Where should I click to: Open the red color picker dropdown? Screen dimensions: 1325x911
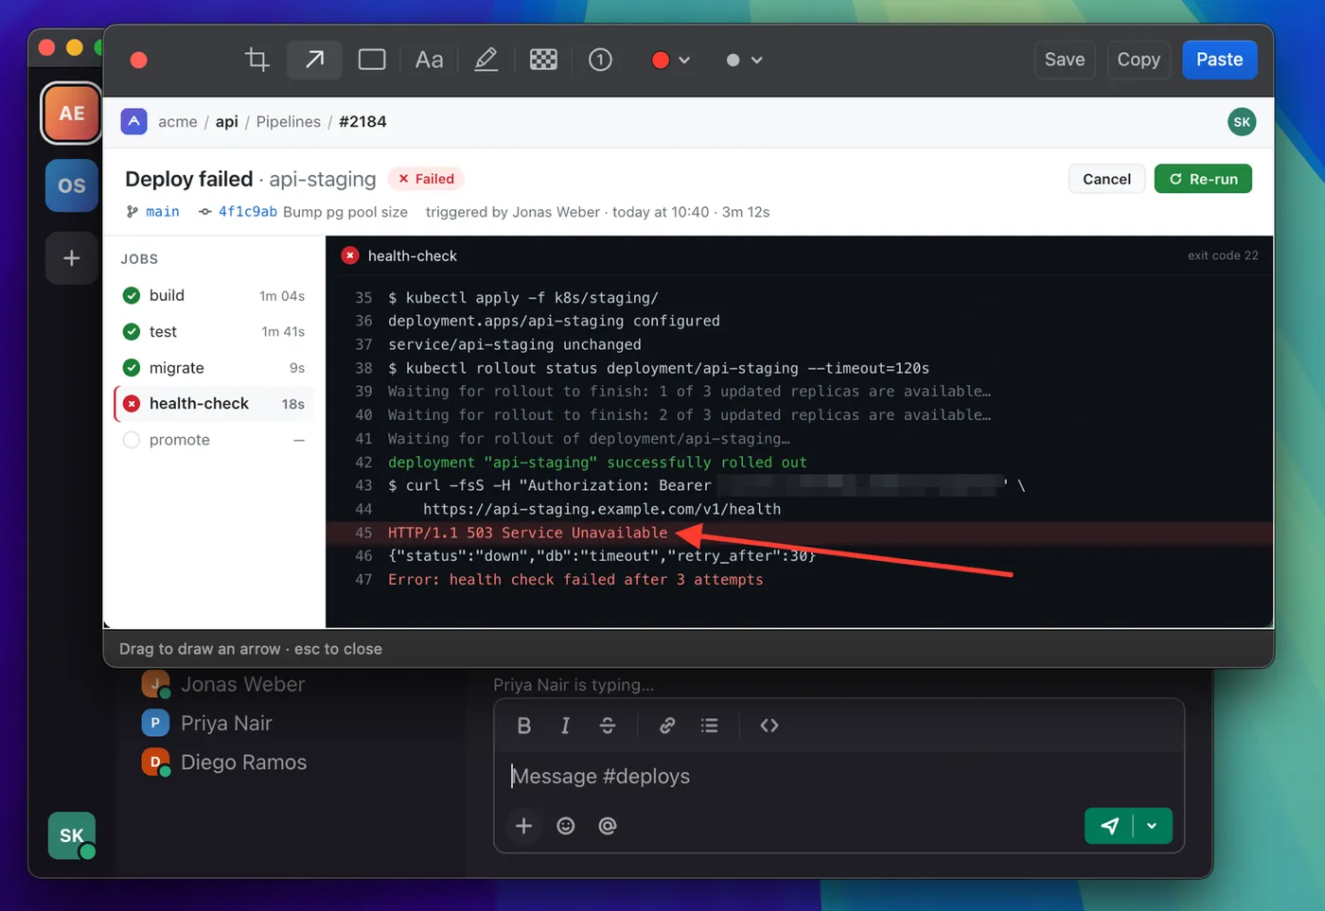pyautogui.click(x=671, y=60)
